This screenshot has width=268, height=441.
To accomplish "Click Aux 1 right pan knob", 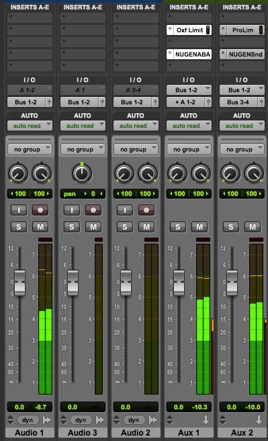I will pyautogui.click(x=201, y=174).
